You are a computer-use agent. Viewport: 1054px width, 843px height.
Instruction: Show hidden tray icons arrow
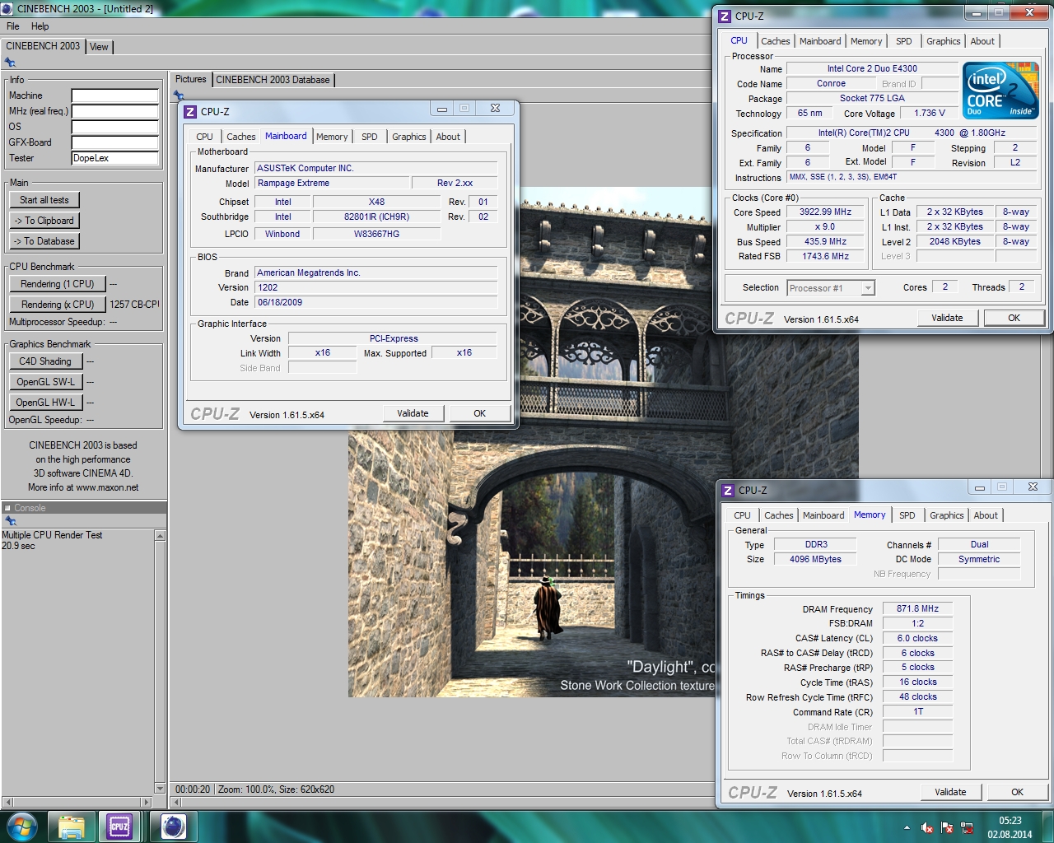tap(907, 828)
